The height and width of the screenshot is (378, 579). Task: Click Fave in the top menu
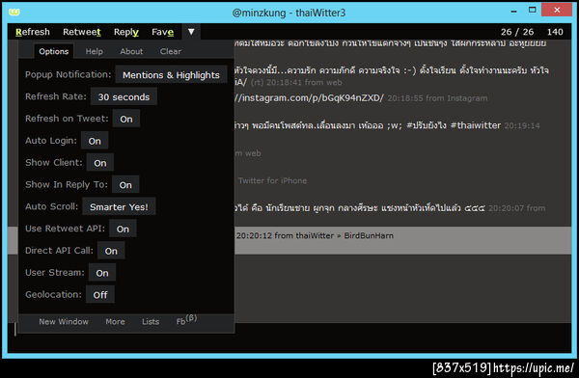162,32
